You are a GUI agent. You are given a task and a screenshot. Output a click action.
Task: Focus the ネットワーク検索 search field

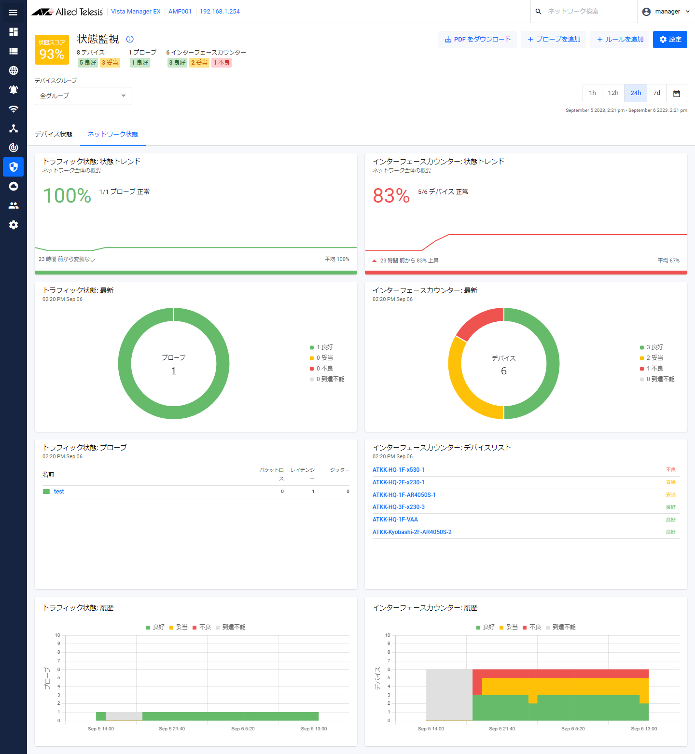589,12
